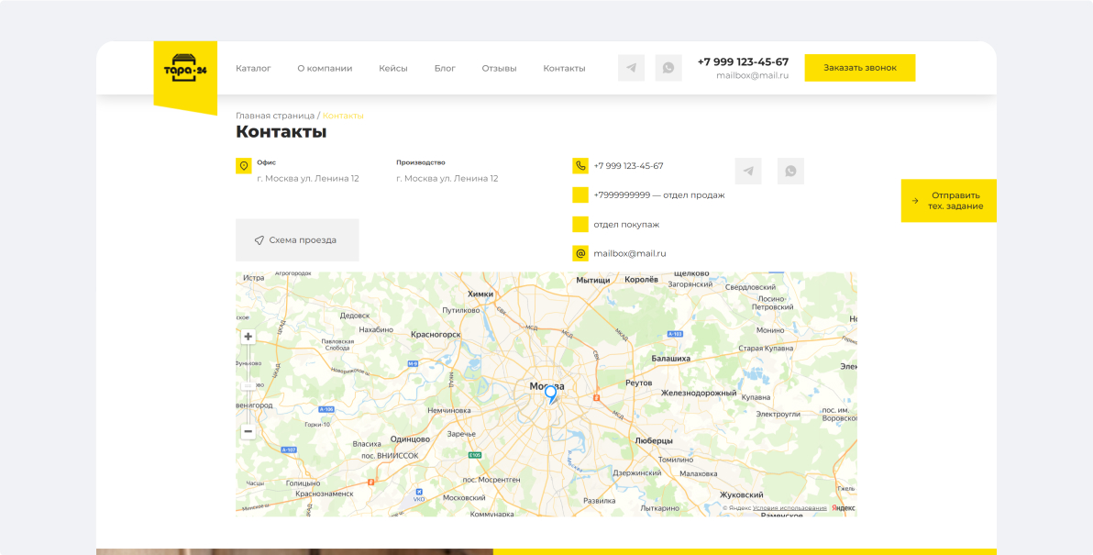This screenshot has width=1093, height=555.
Task: Click the yellow phone icon beside +7 999 123-45-67
Action: coord(580,166)
